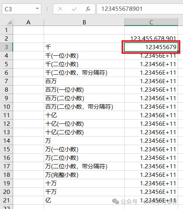Screen dimensions: 183x209
Task: Click the Select All corner triangle
Action: click(x=9, y=22)
